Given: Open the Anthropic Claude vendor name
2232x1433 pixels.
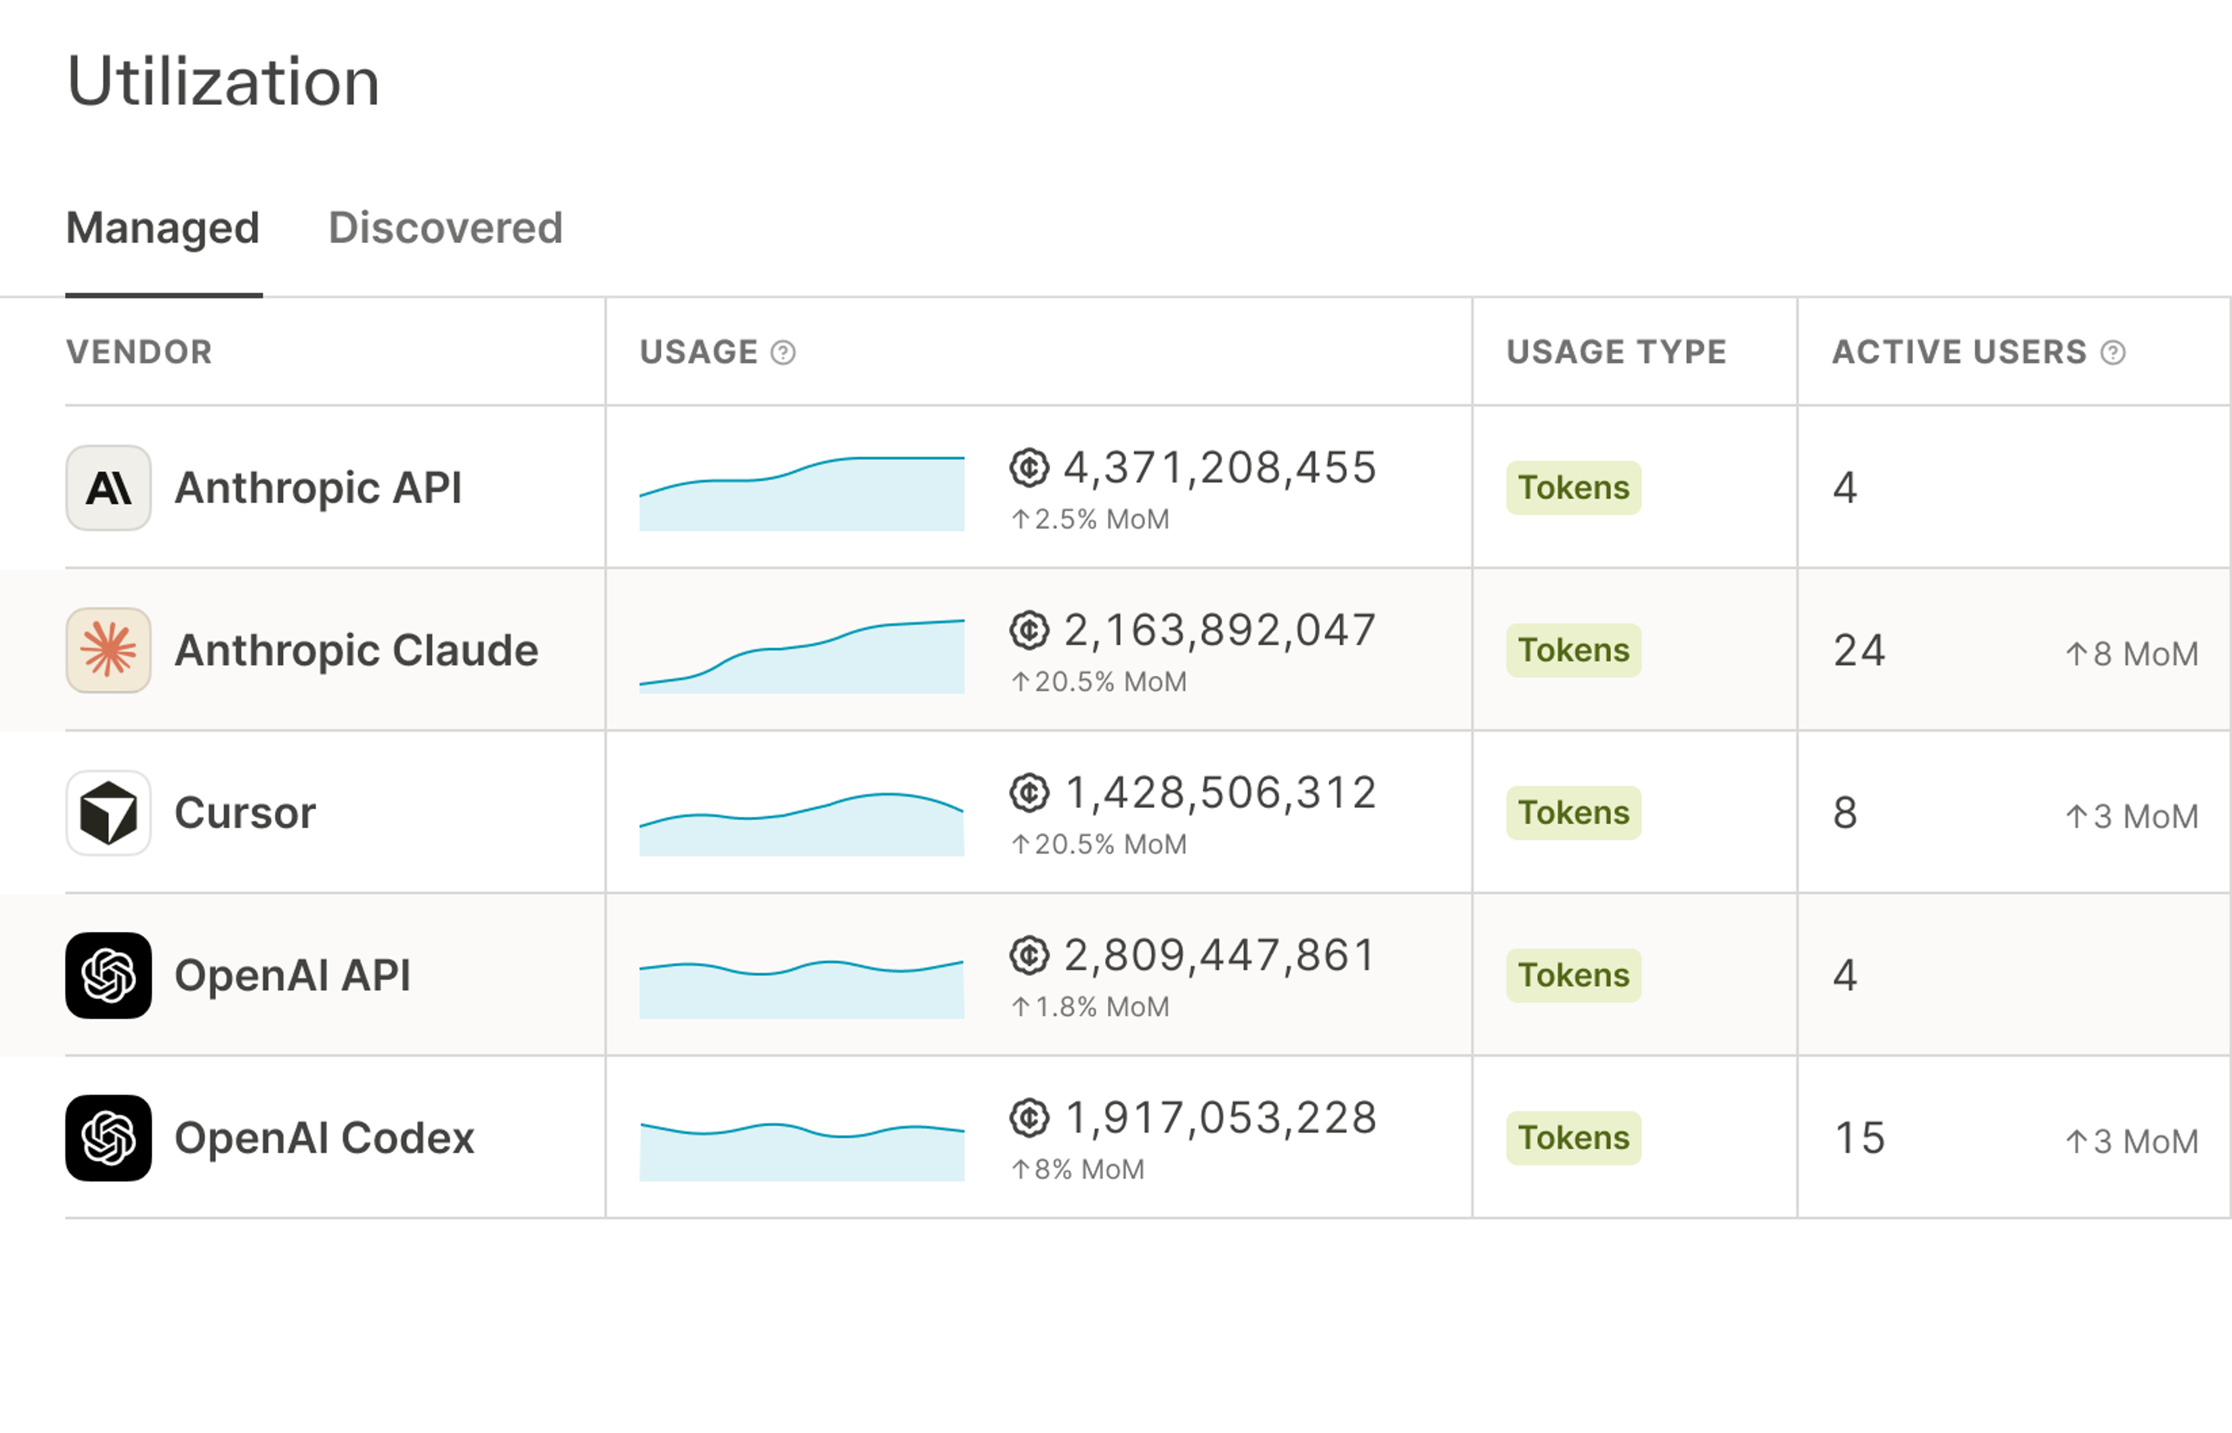Looking at the screenshot, I should [356, 651].
